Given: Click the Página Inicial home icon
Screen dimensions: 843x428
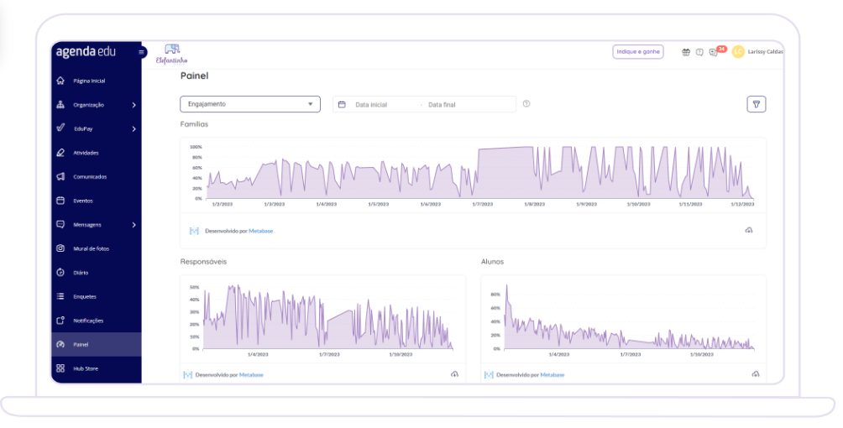Looking at the screenshot, I should (x=60, y=81).
